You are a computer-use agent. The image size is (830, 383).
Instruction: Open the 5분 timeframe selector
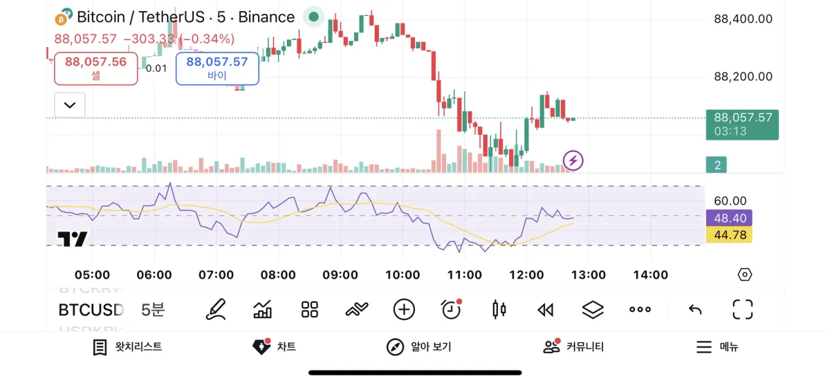tap(153, 309)
